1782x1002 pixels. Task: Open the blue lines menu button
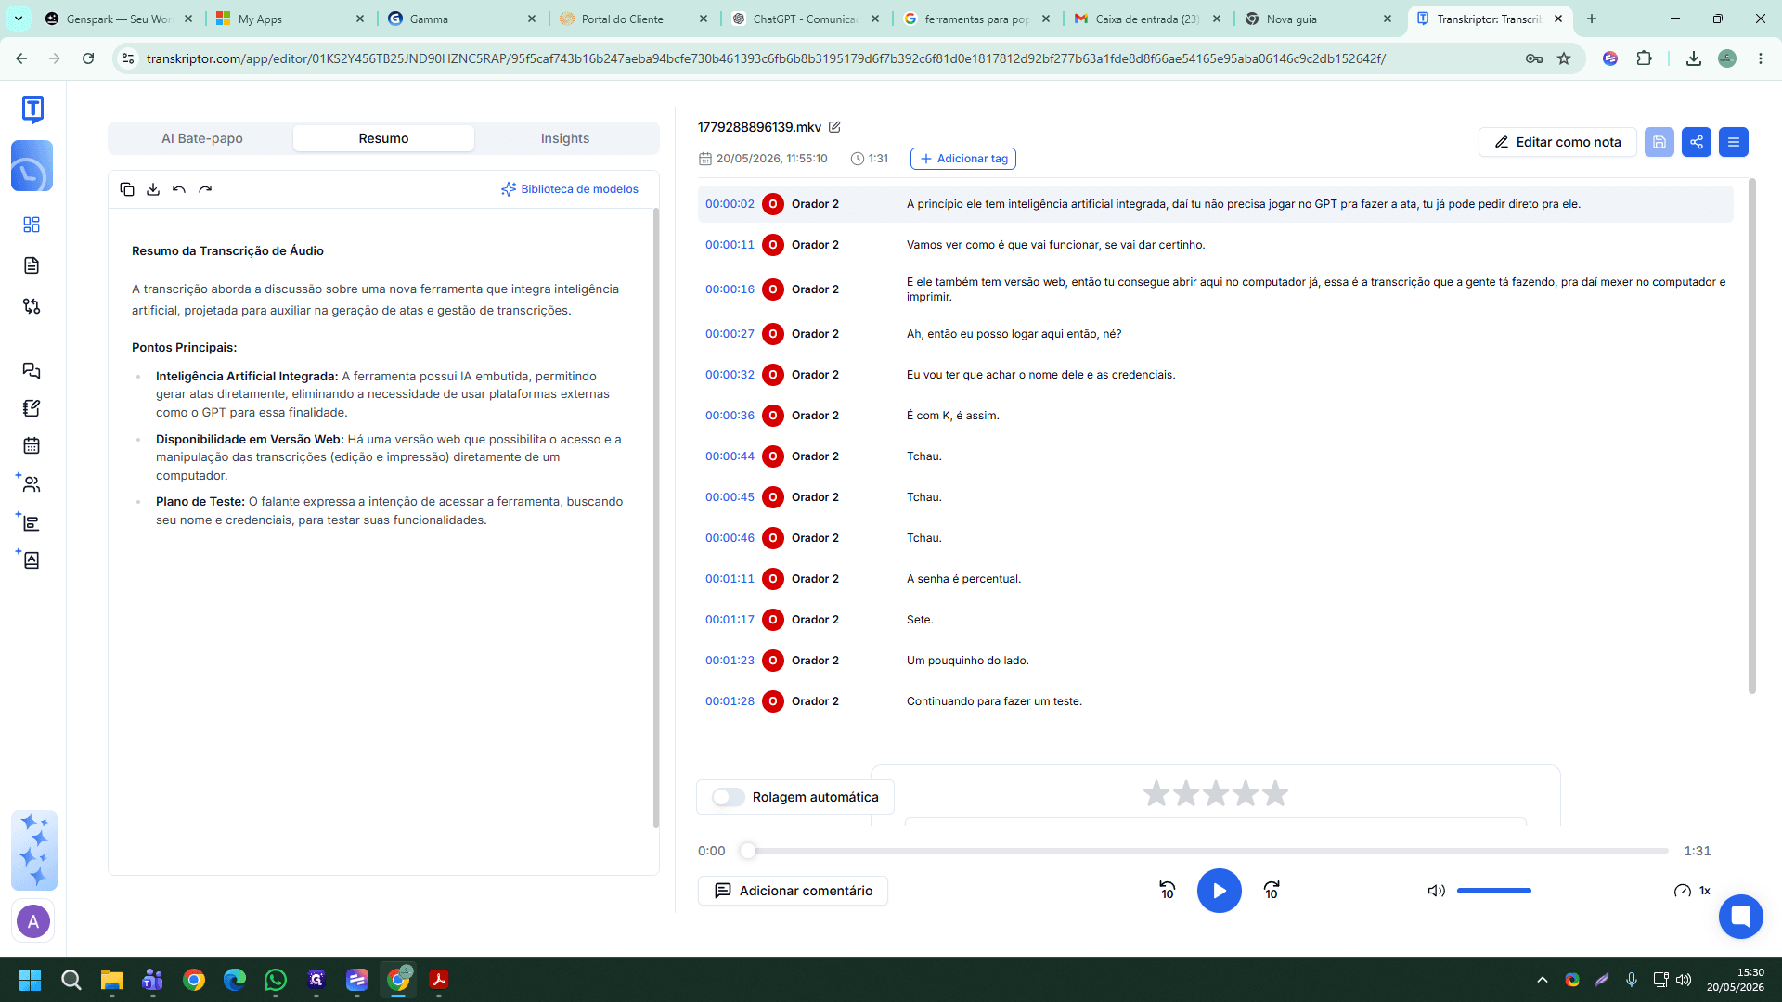[x=1734, y=142]
